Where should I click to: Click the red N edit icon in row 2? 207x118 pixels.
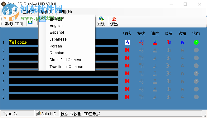[128, 50]
